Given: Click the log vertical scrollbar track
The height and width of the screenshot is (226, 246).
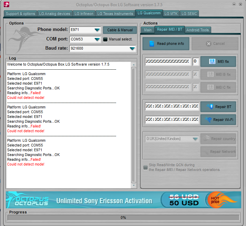Looking at the screenshot, I should (x=134, y=125).
